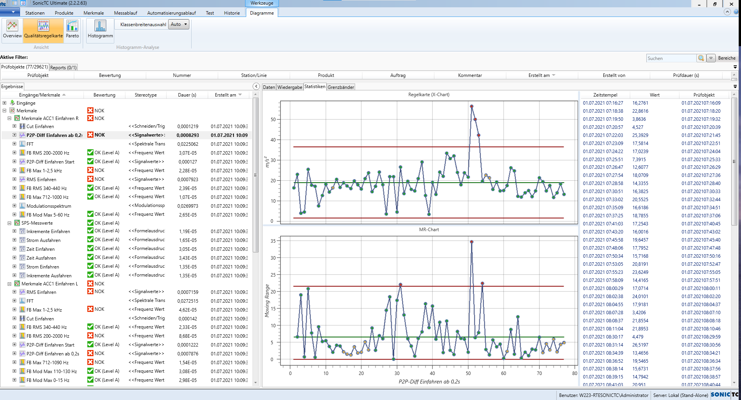Collapse the Merkmale ACC1 Einfahren L node
This screenshot has height=400, width=741.
point(10,284)
